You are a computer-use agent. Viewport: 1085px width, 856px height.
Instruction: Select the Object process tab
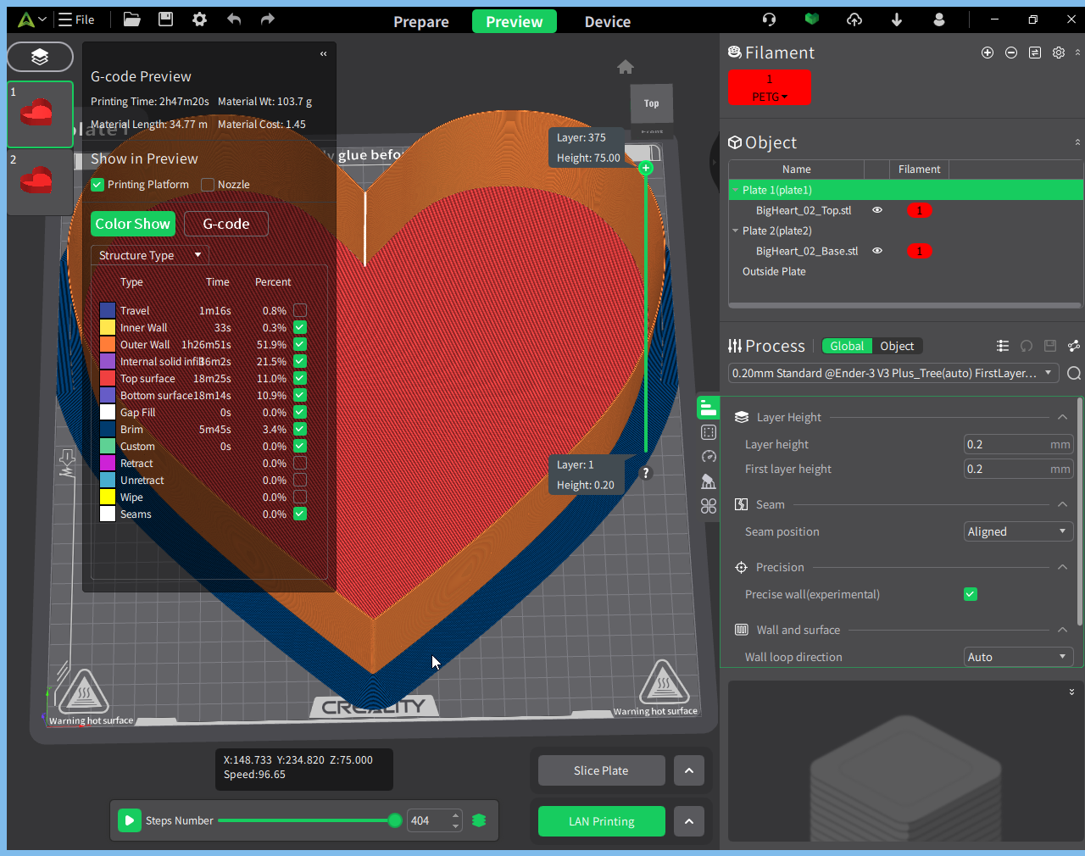897,346
